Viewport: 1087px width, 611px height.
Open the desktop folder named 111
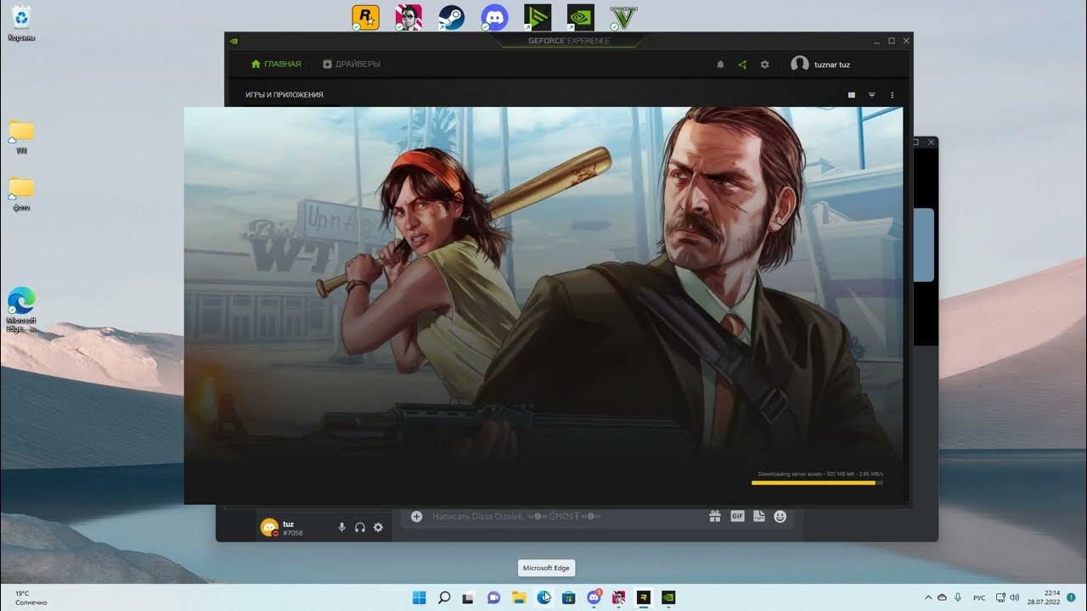[x=21, y=137]
